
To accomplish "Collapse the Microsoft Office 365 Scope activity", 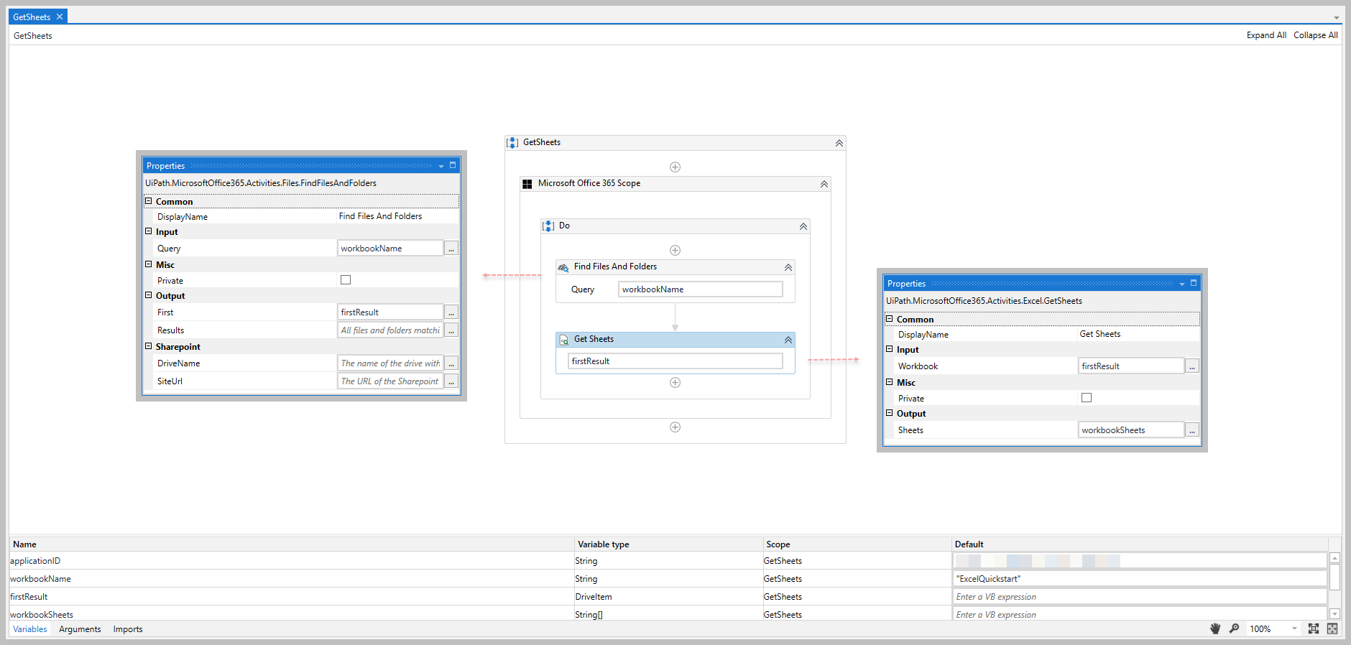I will point(824,184).
